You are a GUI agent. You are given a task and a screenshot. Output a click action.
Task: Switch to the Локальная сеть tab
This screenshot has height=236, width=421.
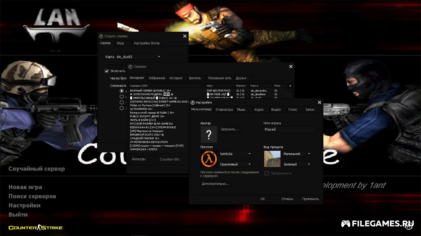(x=219, y=78)
